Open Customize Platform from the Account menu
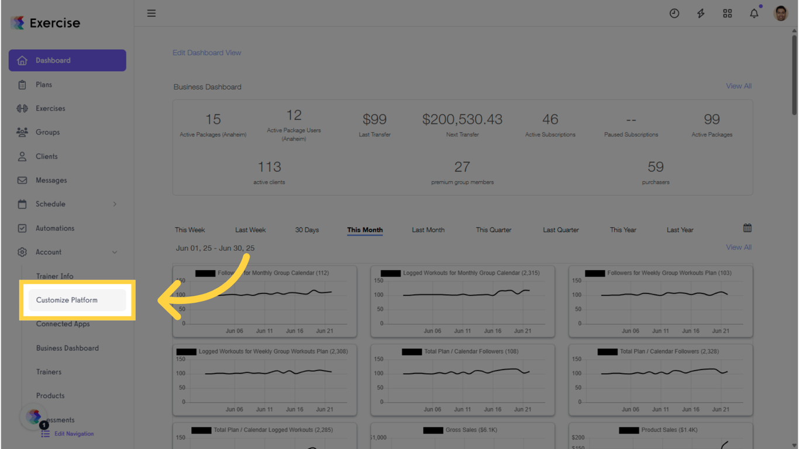The height and width of the screenshot is (449, 799). tap(66, 300)
